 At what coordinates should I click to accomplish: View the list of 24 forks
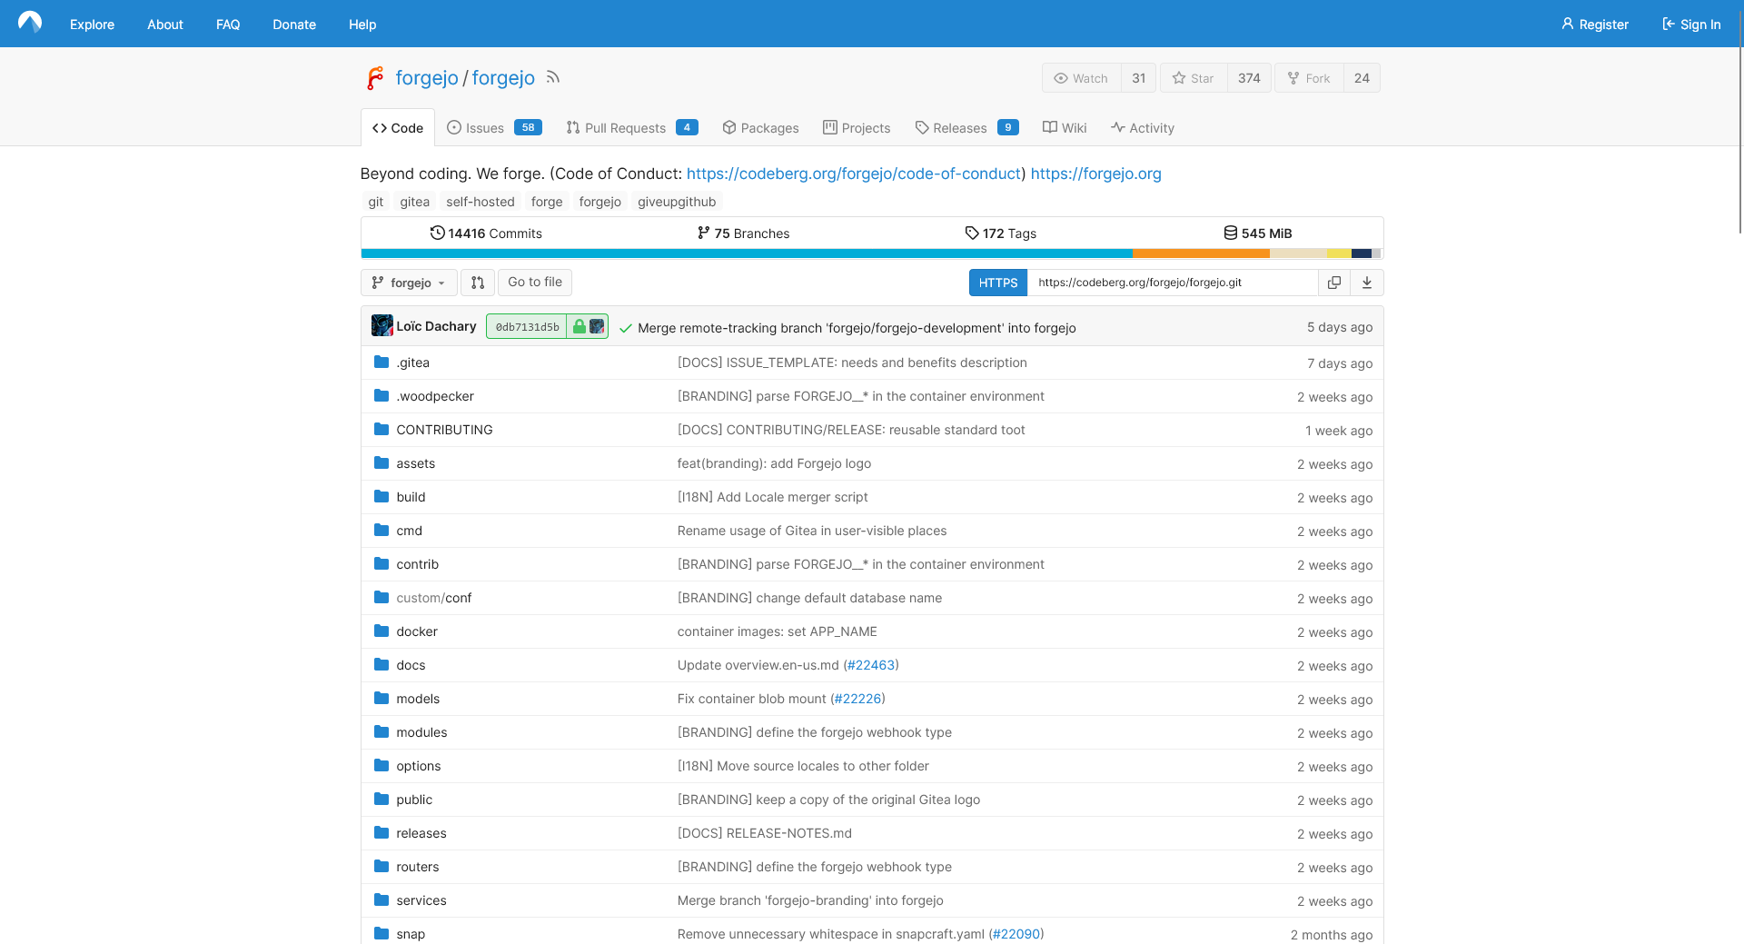[x=1362, y=78]
